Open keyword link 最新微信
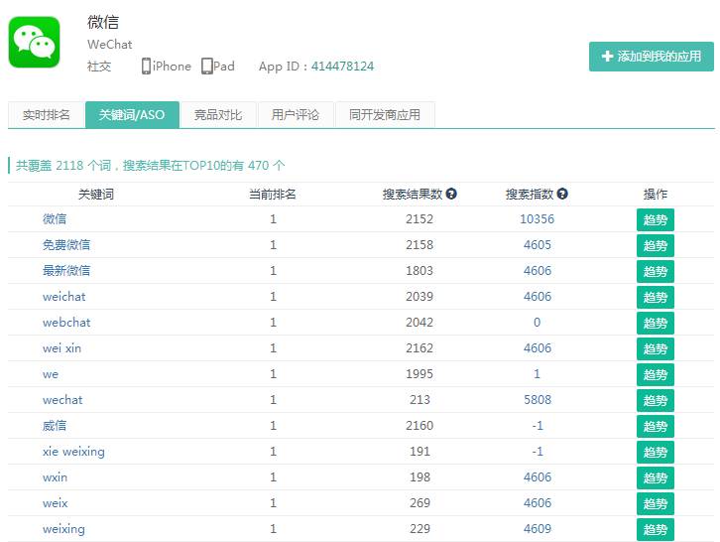 pyautogui.click(x=66, y=270)
